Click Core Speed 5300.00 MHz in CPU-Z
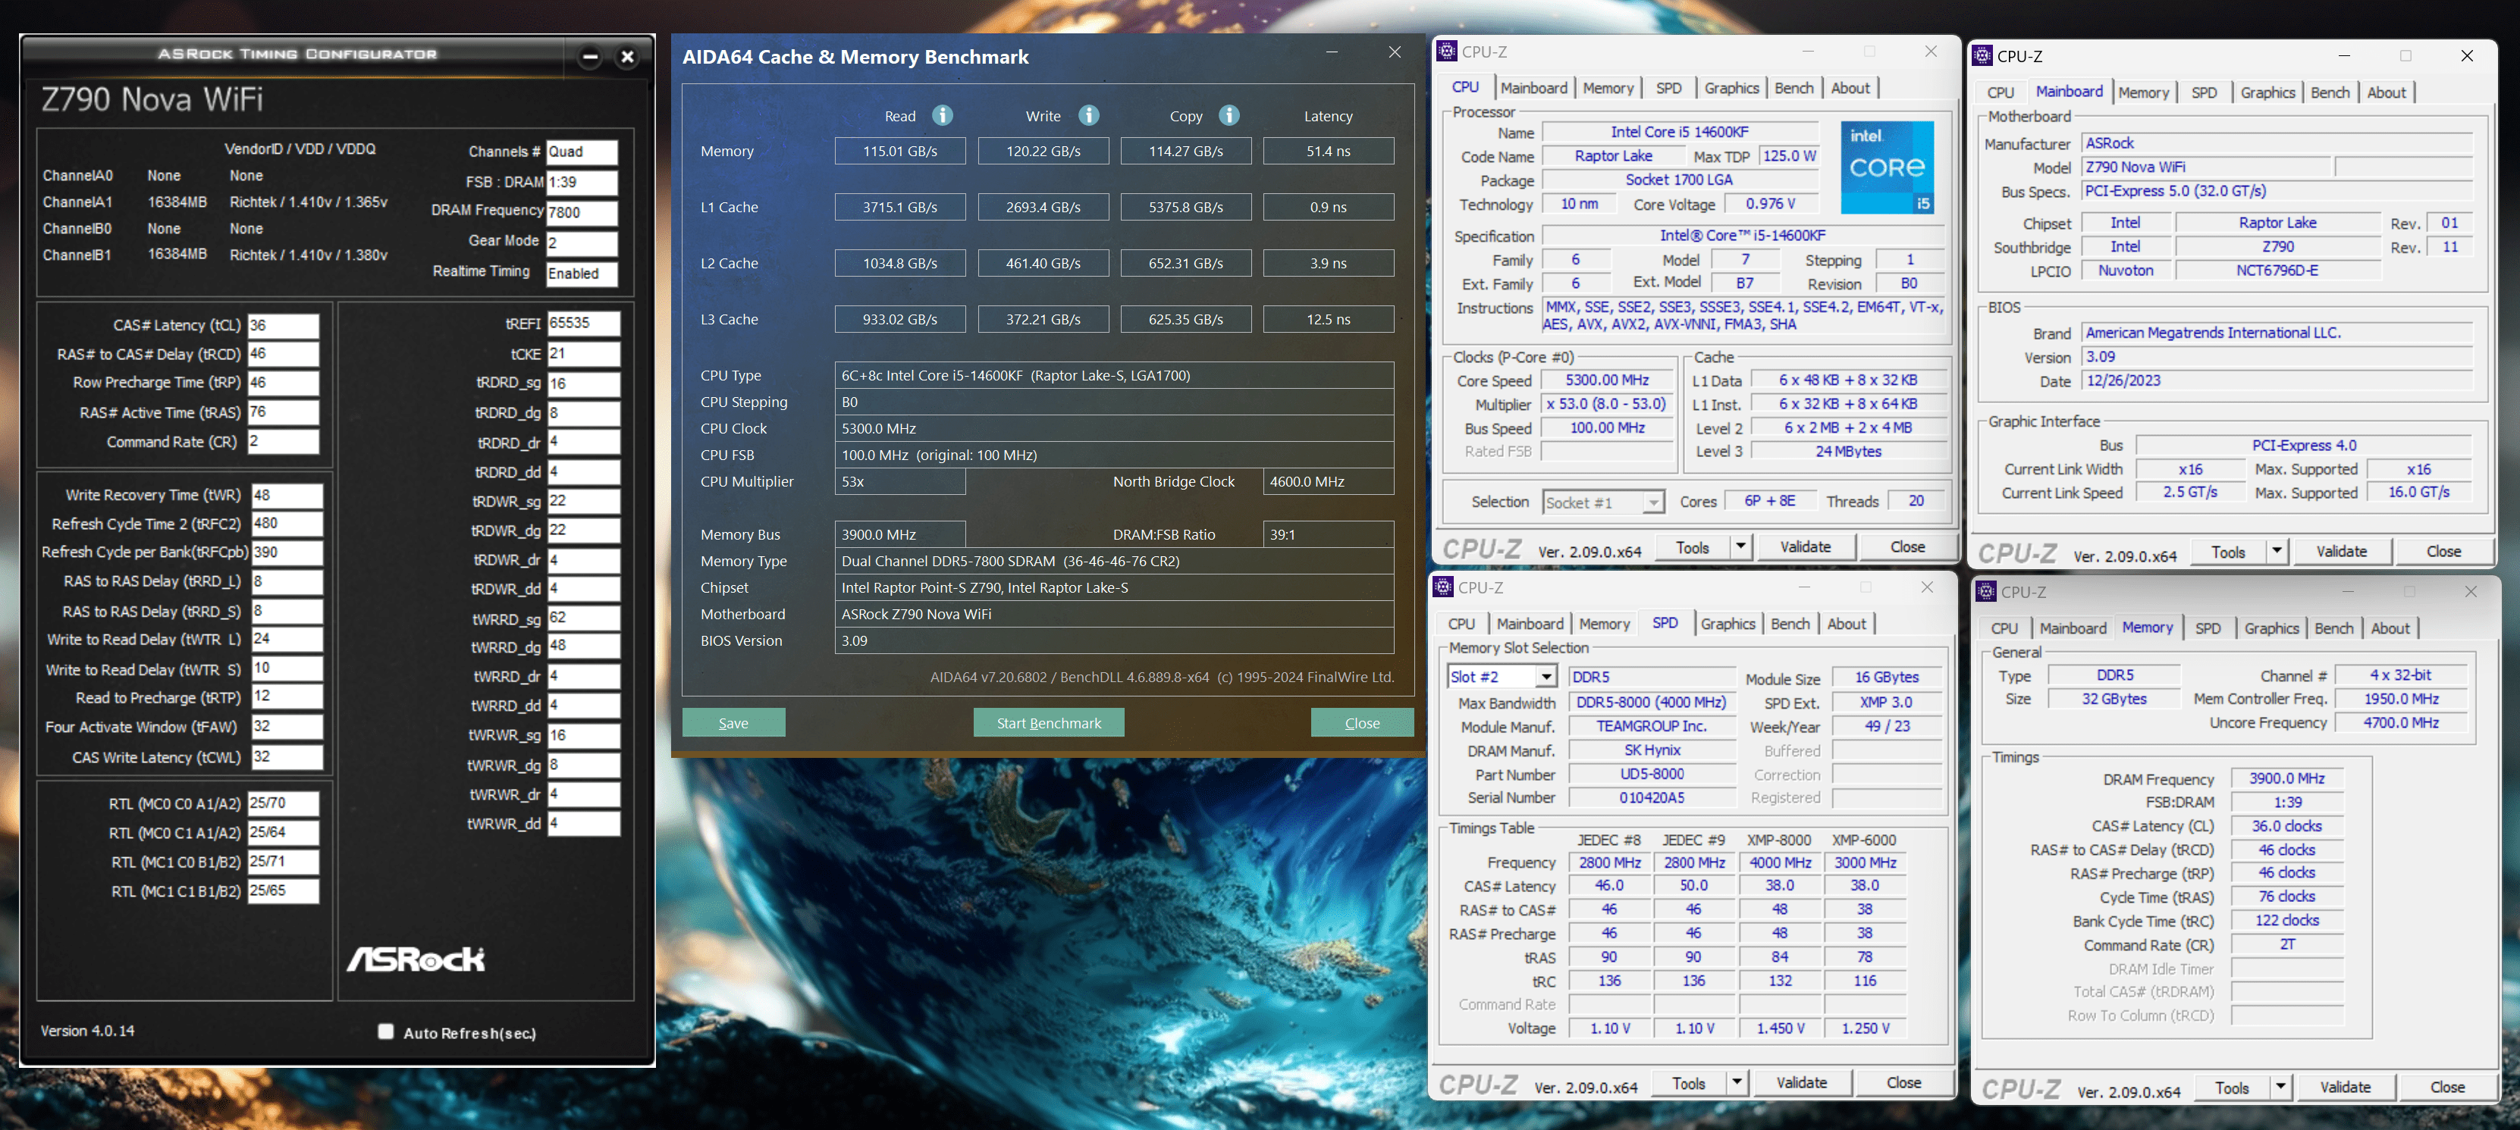 (1606, 380)
